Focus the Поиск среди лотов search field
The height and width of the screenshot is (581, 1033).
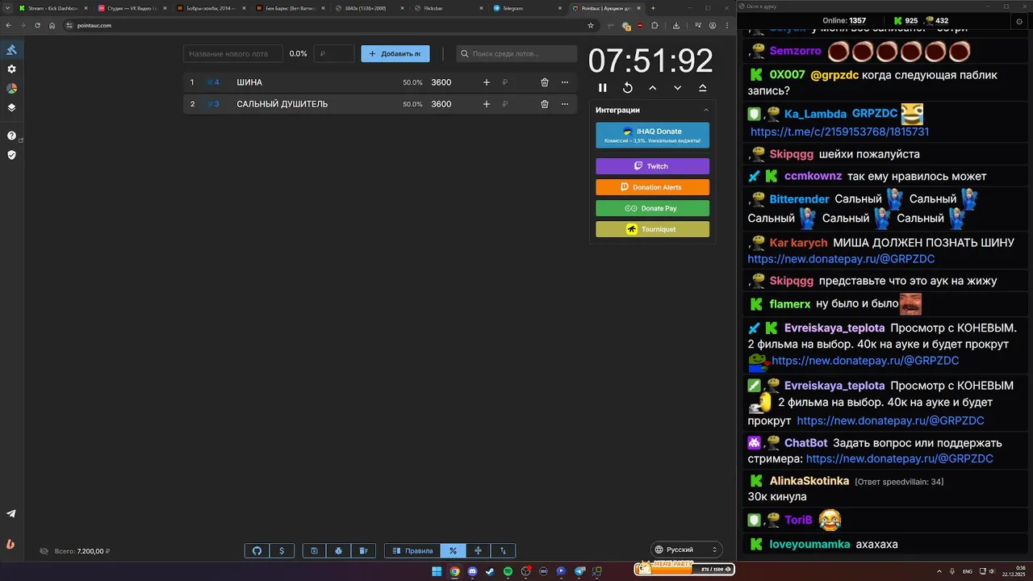[x=516, y=54]
